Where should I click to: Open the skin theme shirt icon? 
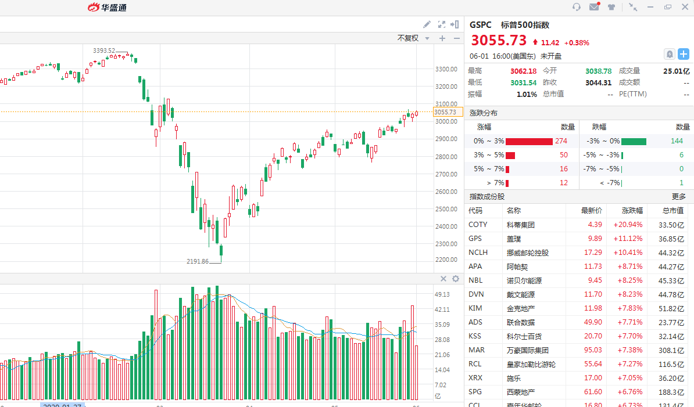point(611,7)
